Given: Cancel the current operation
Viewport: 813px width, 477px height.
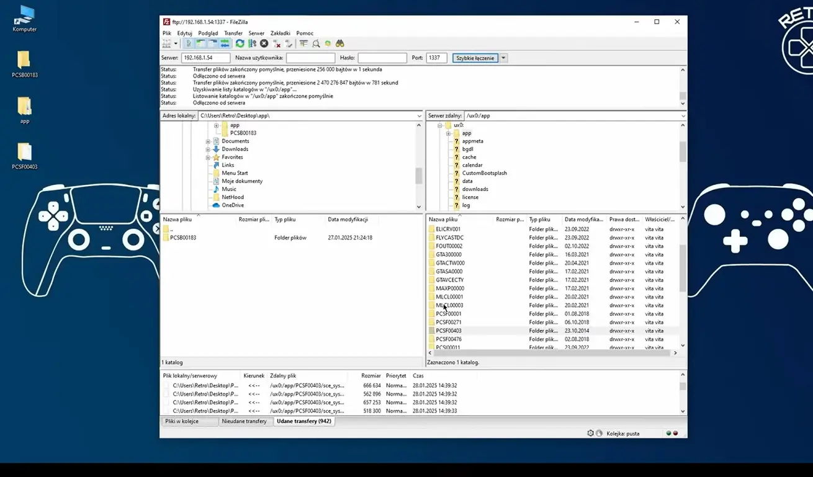Looking at the screenshot, I should tap(263, 43).
